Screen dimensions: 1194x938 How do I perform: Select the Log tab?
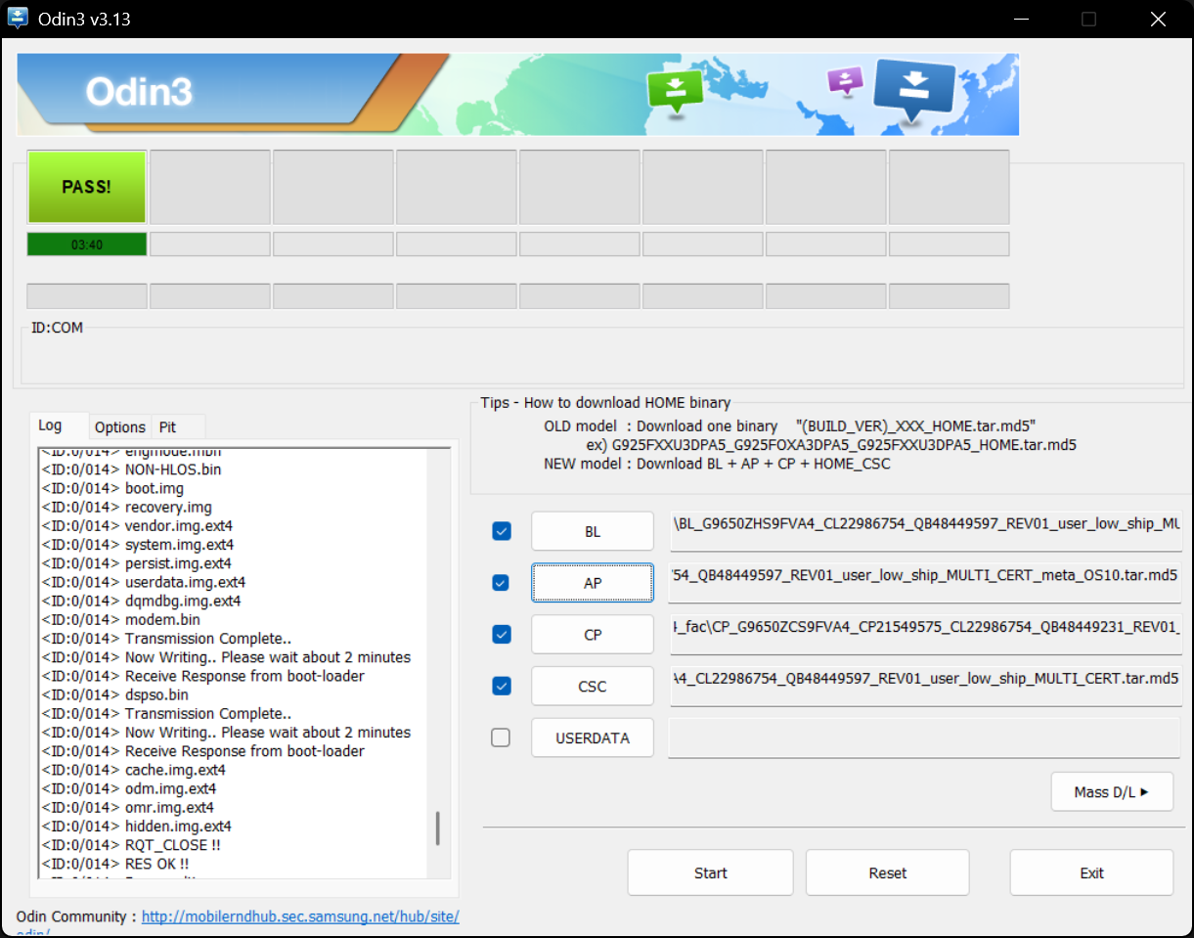pos(50,425)
